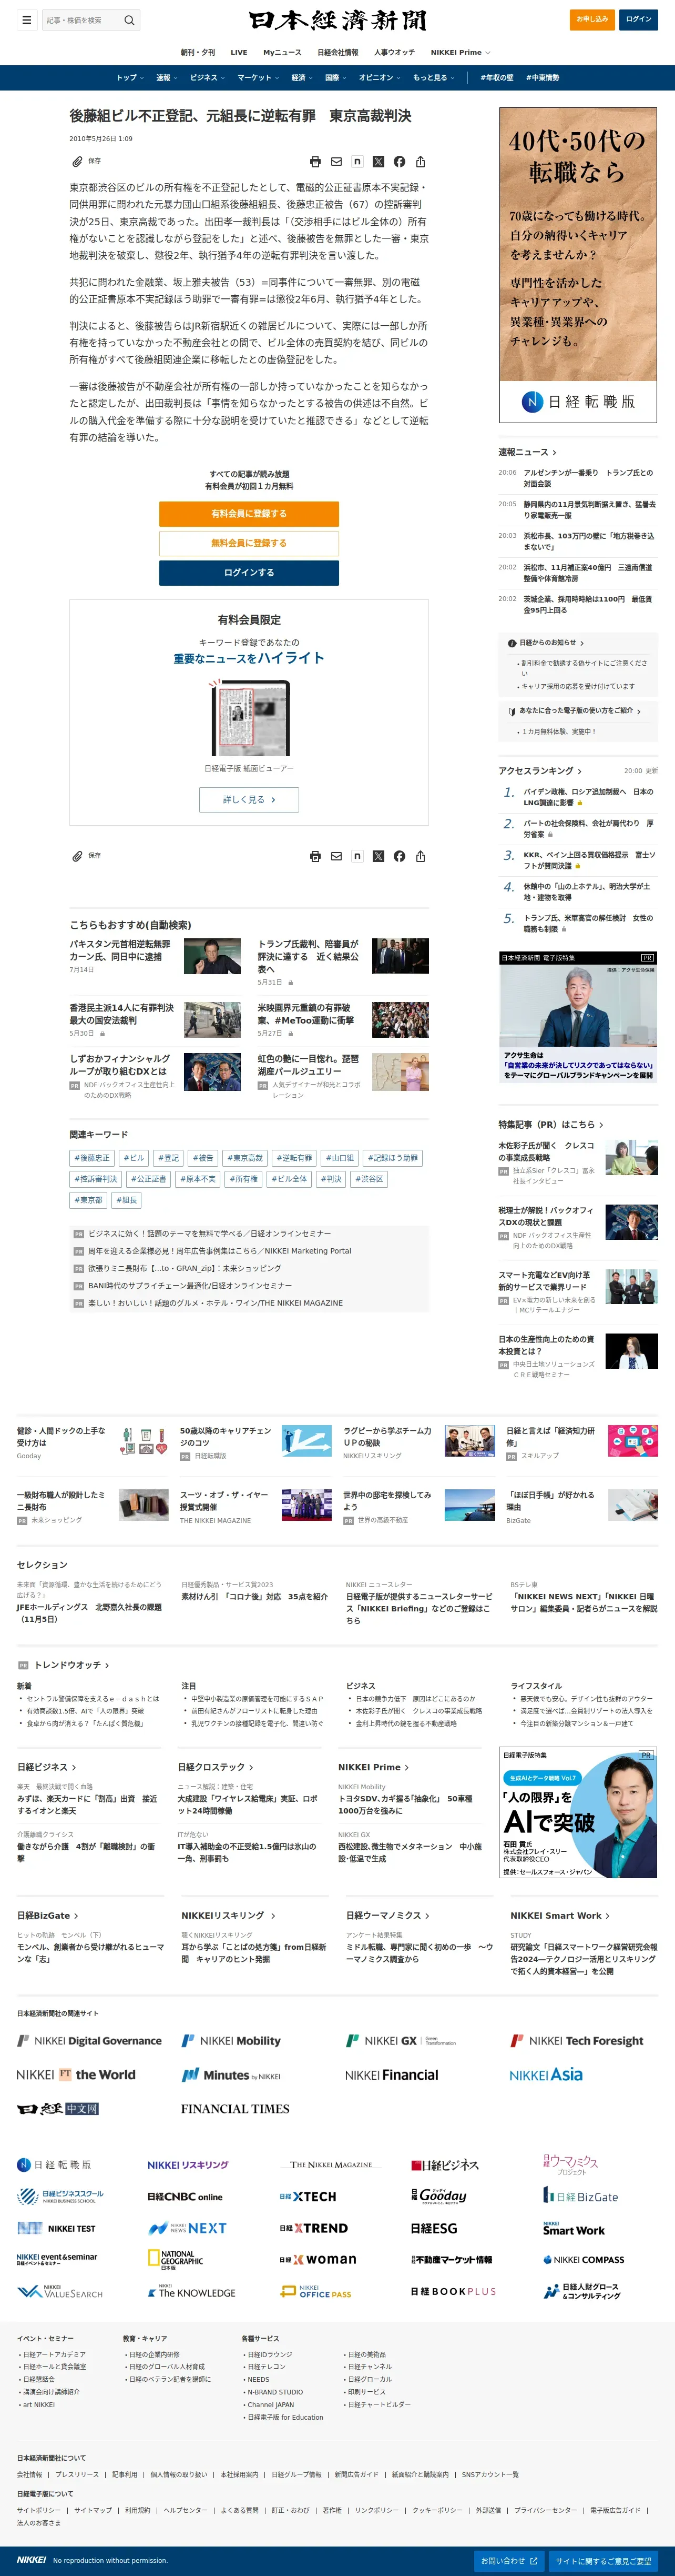Image resolution: width=675 pixels, height=2576 pixels.
Task: Click the orange お申し込み button
Action: click(593, 19)
